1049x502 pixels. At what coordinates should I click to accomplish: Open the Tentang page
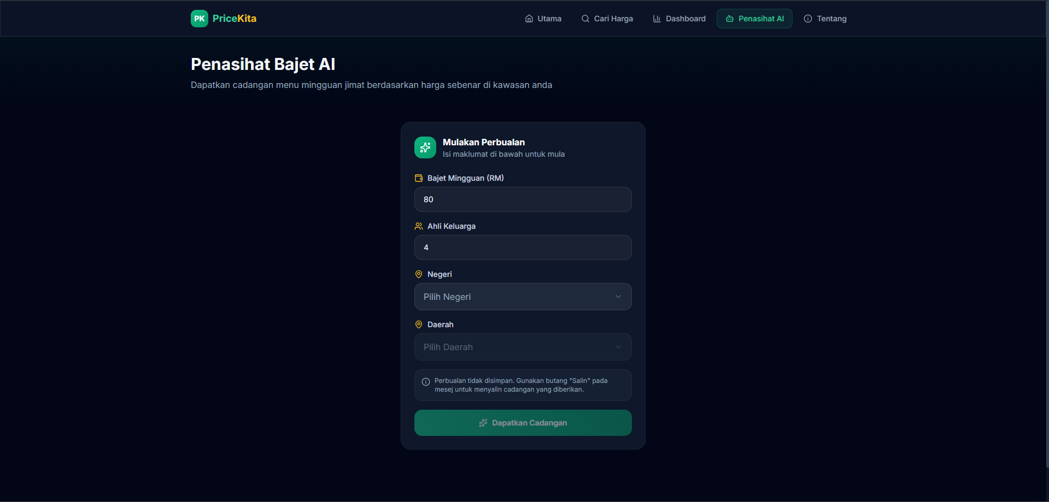point(825,19)
